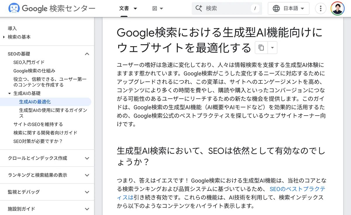Click the SEOの基礎 section heading

tap(19, 54)
